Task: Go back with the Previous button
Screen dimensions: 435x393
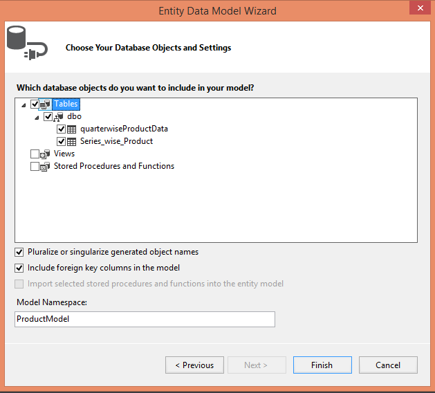Action: pos(194,365)
